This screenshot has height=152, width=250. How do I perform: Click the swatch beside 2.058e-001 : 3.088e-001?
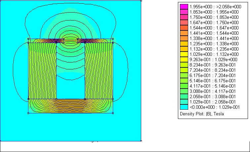tap(184, 96)
